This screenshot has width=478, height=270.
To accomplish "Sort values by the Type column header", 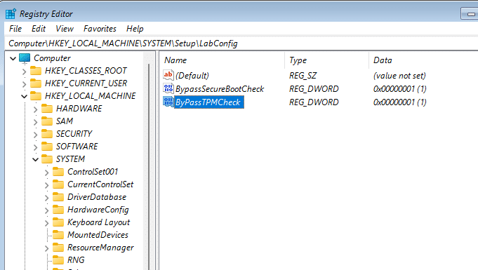I will (x=327, y=60).
